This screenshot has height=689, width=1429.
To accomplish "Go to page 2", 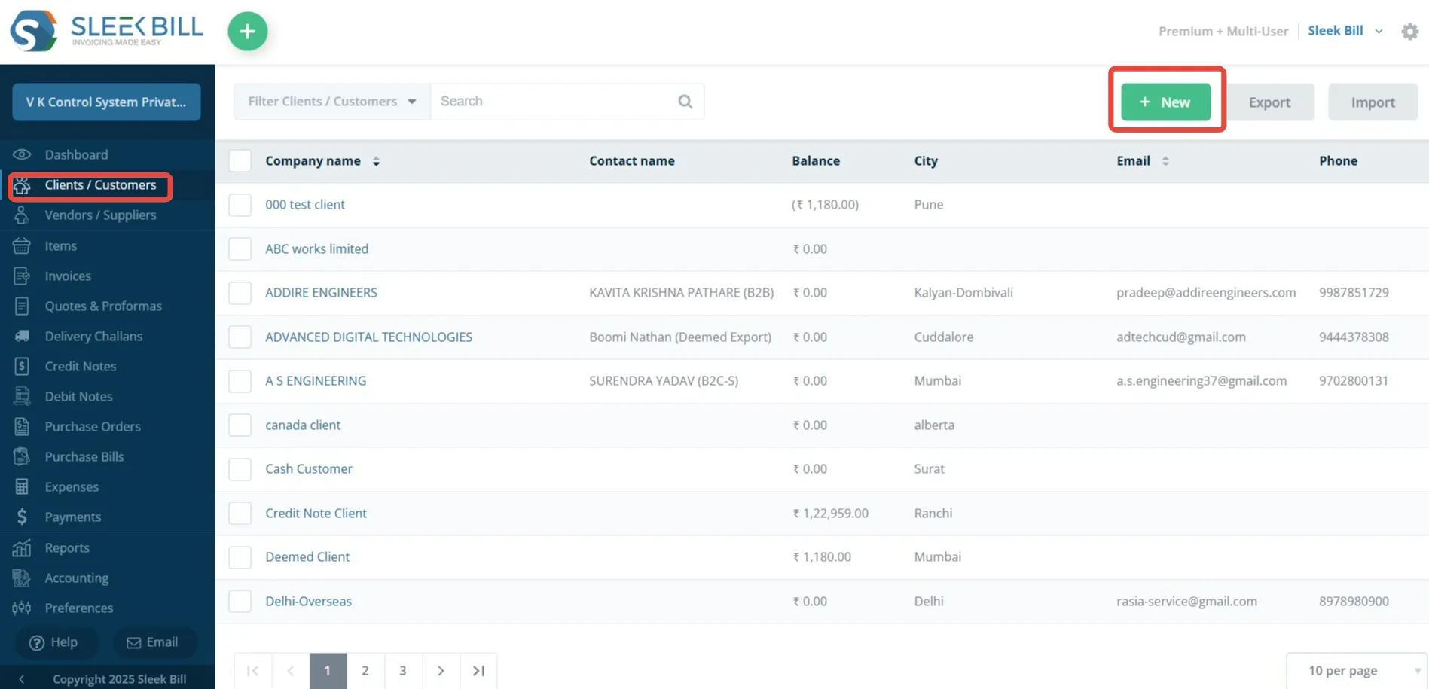I will (x=365, y=670).
